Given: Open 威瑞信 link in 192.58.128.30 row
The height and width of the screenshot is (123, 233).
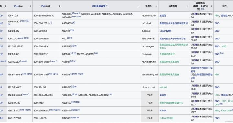Looking at the screenshot, I should [x=163, y=95].
